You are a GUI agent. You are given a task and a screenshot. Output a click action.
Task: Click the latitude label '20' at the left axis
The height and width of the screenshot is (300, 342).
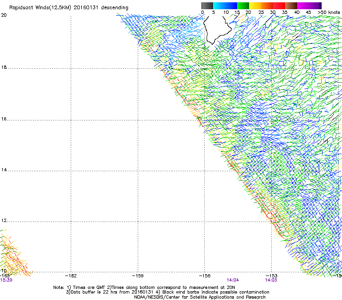[4, 15]
